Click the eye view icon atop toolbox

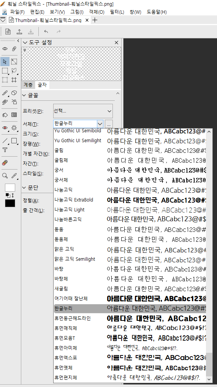click(5, 49)
